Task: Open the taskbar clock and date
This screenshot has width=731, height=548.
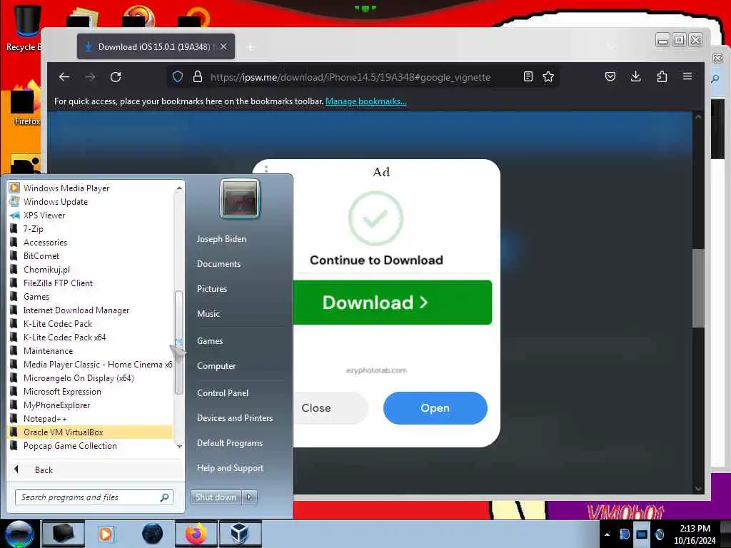Action: point(695,534)
